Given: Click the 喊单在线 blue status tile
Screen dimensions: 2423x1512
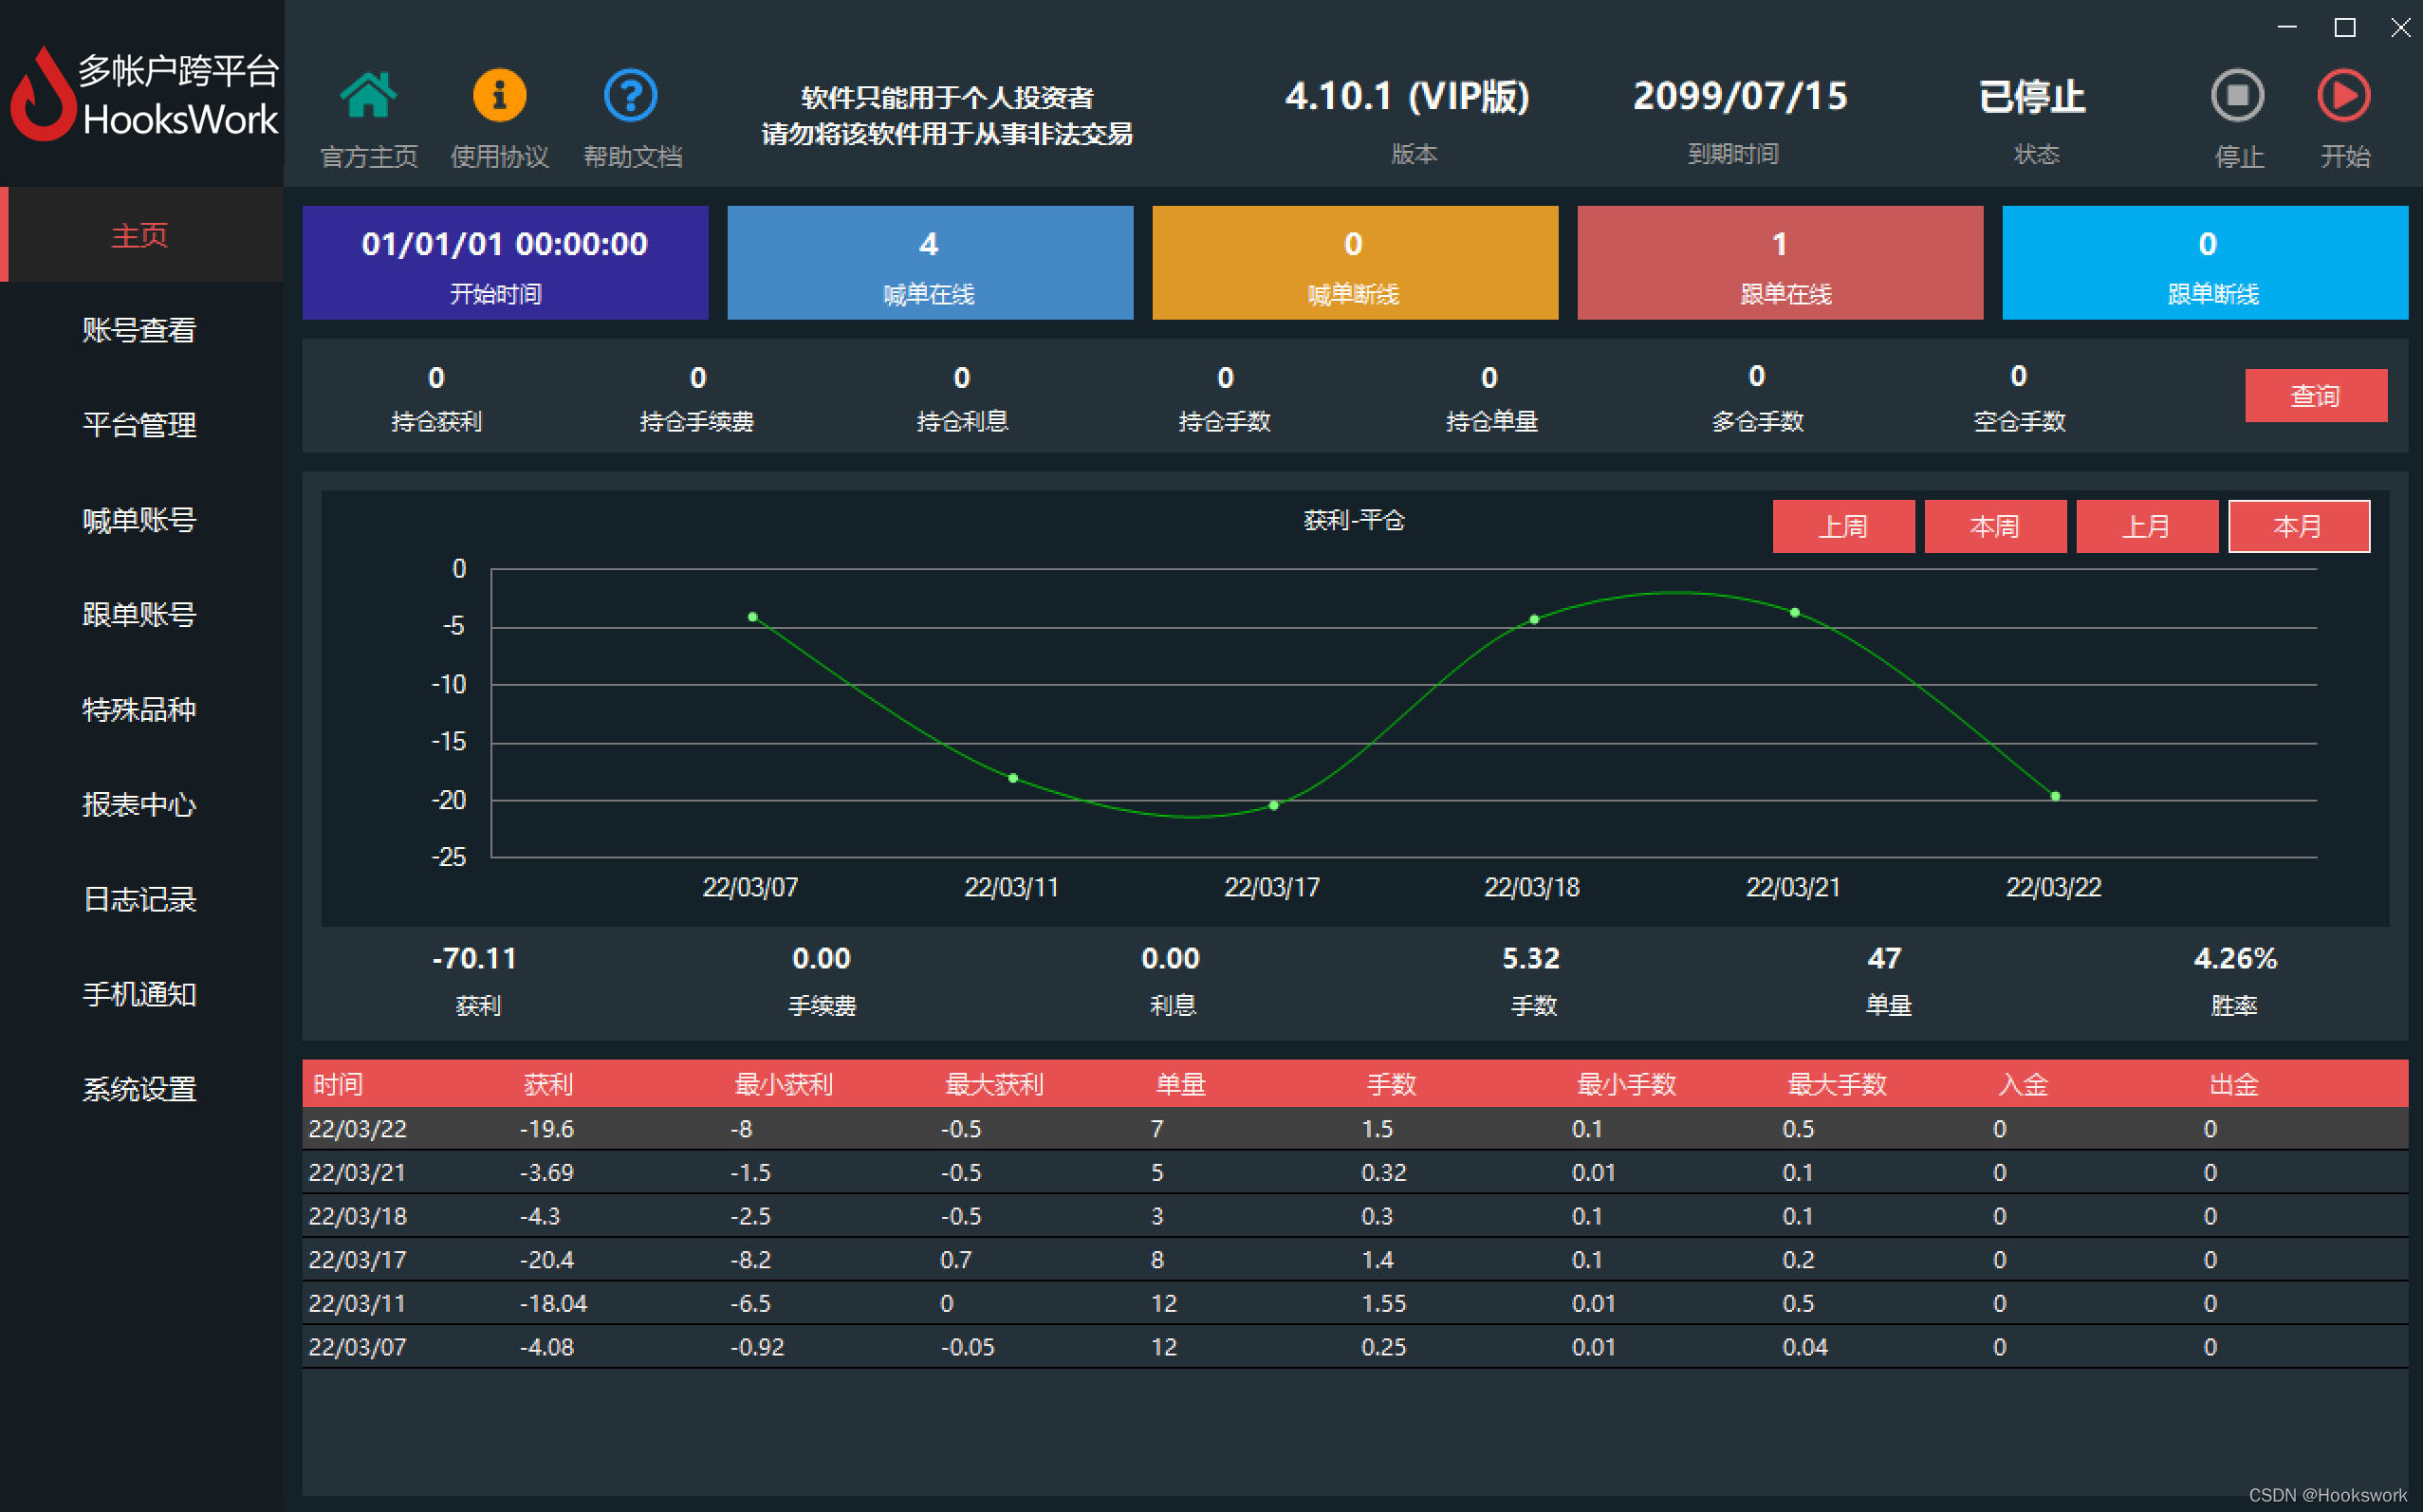Looking at the screenshot, I should (929, 262).
